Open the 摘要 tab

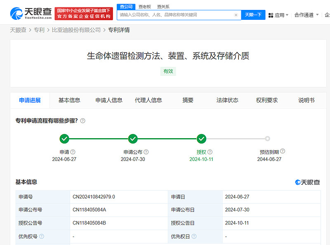click(x=188, y=100)
